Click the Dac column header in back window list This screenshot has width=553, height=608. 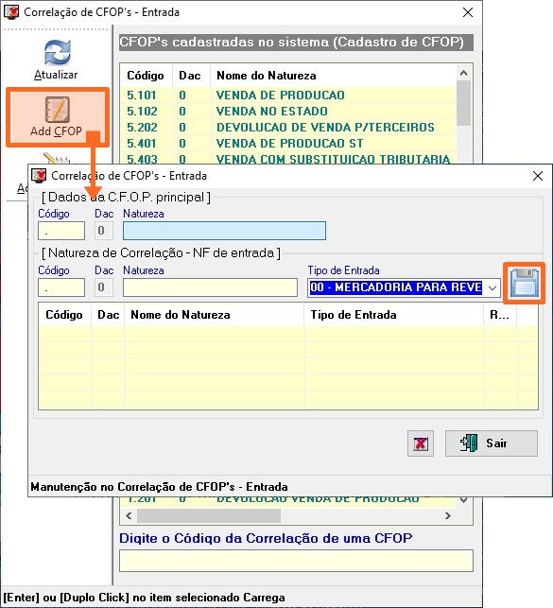[190, 76]
